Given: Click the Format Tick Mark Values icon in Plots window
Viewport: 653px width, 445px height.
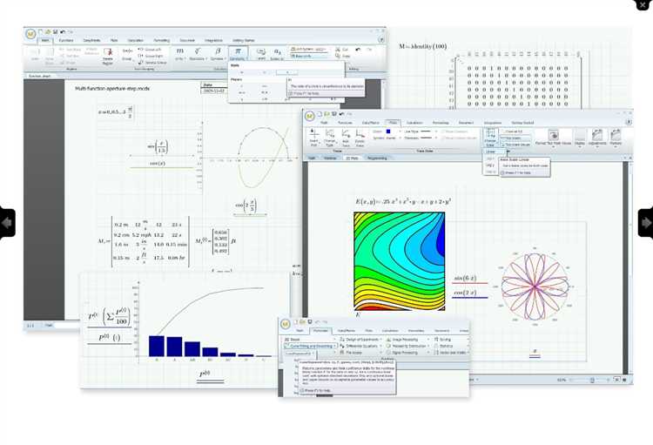Looking at the screenshot, I should coord(553,138).
